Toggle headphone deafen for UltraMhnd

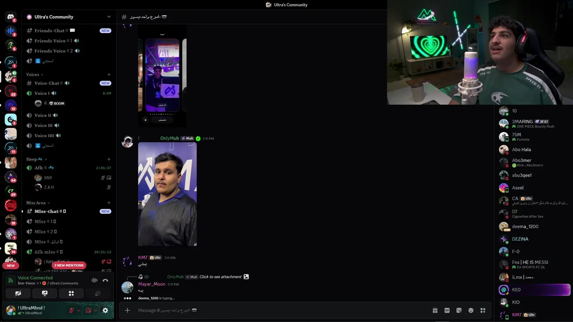(x=88, y=310)
